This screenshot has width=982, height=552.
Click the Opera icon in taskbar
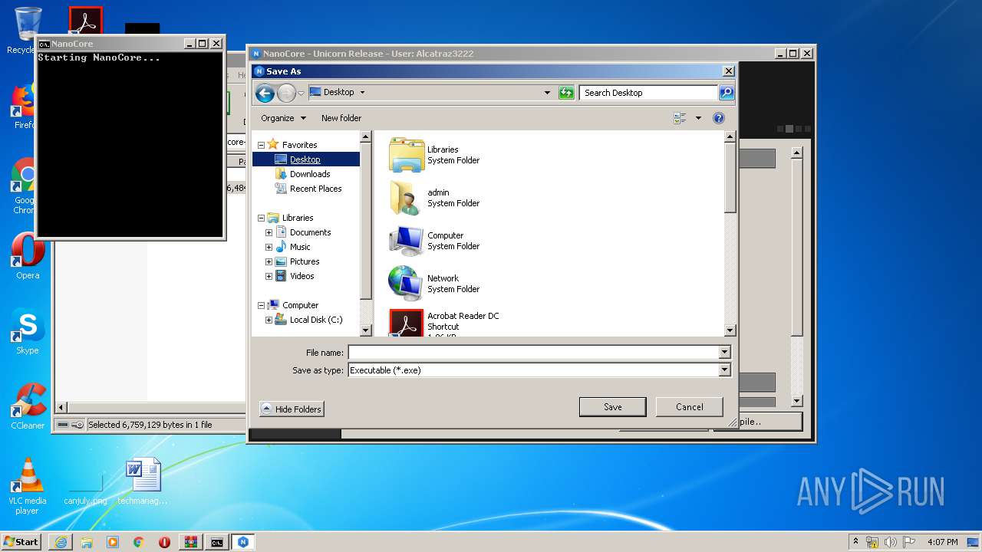(164, 542)
